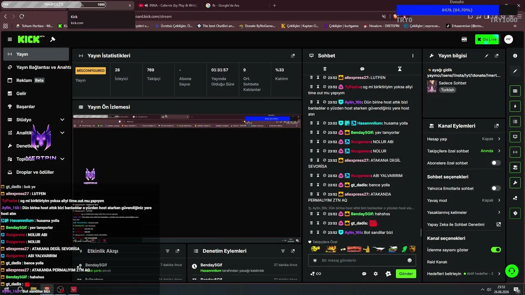Filter the Etkinlik Akışı panel

tap(167, 251)
